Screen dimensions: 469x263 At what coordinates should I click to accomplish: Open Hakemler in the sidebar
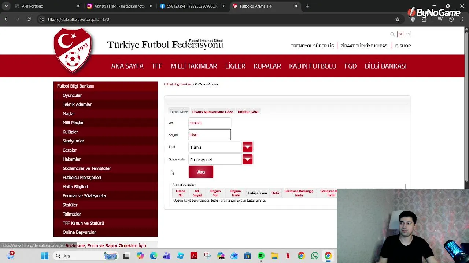point(71,159)
